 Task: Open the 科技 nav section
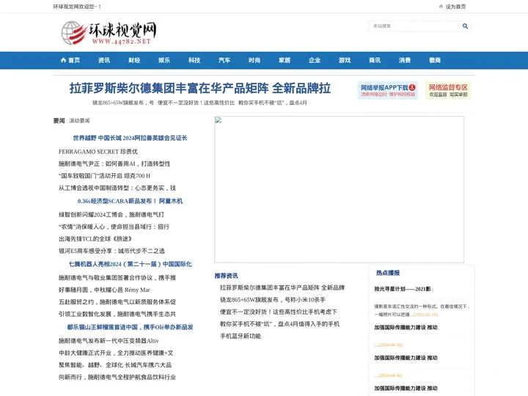(x=194, y=60)
